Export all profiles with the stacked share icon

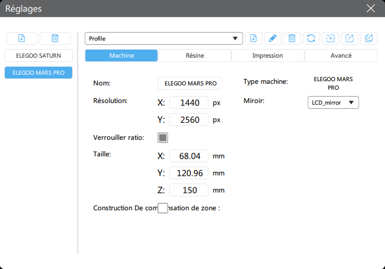[369, 38]
